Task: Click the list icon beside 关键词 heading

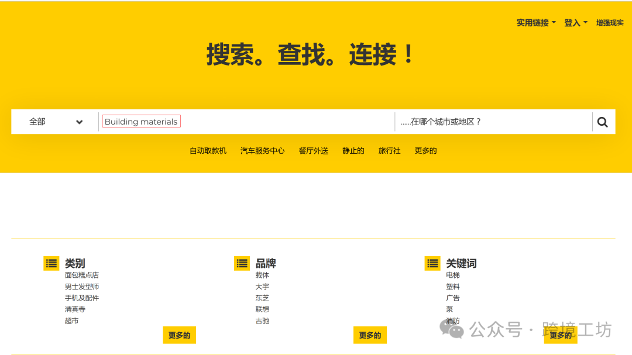Action: coord(432,263)
